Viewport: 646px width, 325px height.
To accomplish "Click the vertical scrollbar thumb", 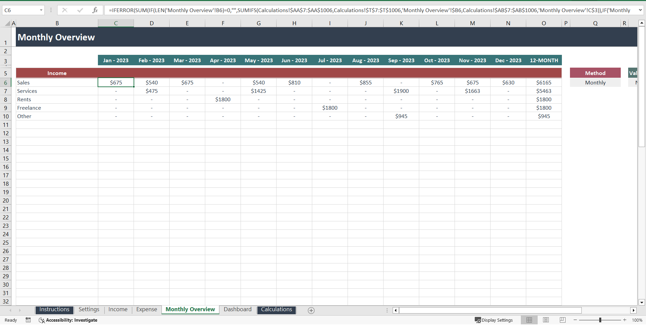I will click(x=642, y=87).
